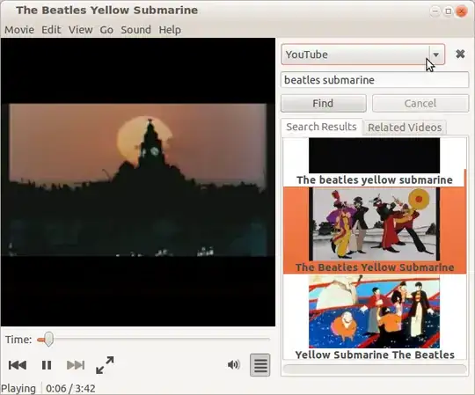Pause the playing video
Viewport: 475px width, 395px height.
click(47, 365)
